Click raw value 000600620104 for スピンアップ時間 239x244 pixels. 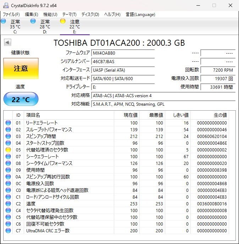(212, 136)
